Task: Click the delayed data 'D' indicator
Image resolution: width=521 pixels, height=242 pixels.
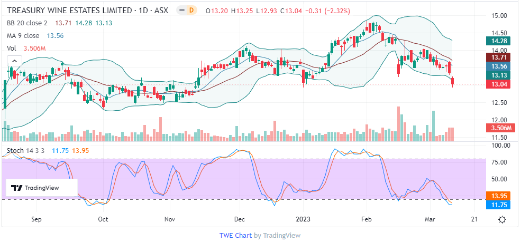Action: (x=191, y=11)
